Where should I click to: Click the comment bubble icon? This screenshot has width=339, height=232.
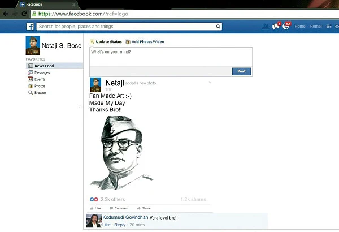111,208
